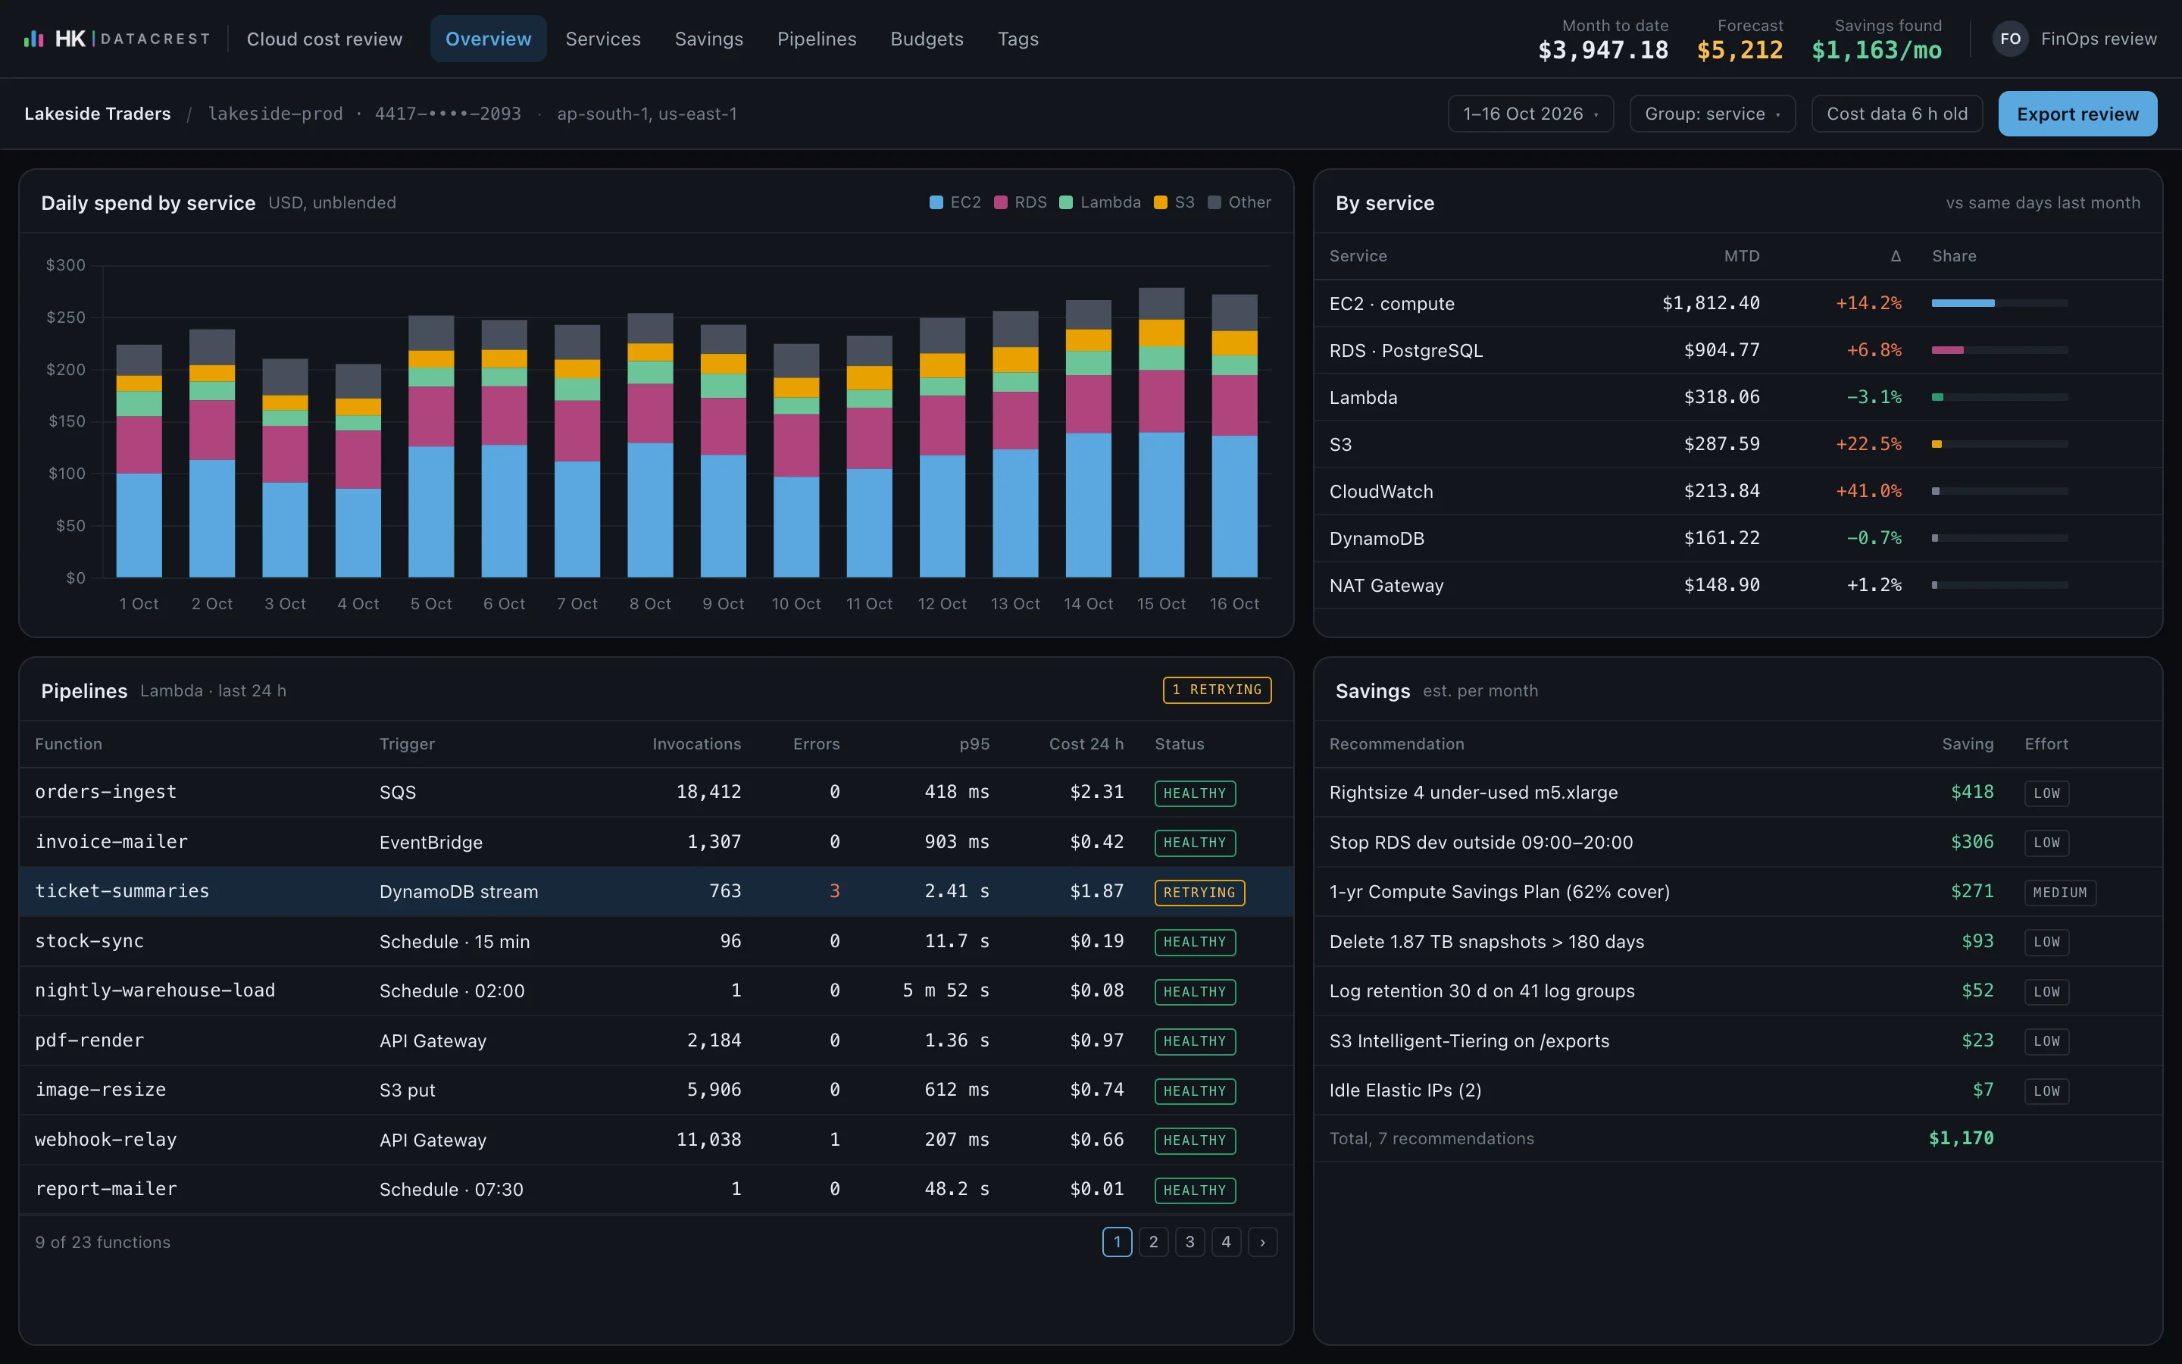This screenshot has height=1364, width=2182.
Task: Click the webhook-relay function row
Action: pyautogui.click(x=656, y=1140)
